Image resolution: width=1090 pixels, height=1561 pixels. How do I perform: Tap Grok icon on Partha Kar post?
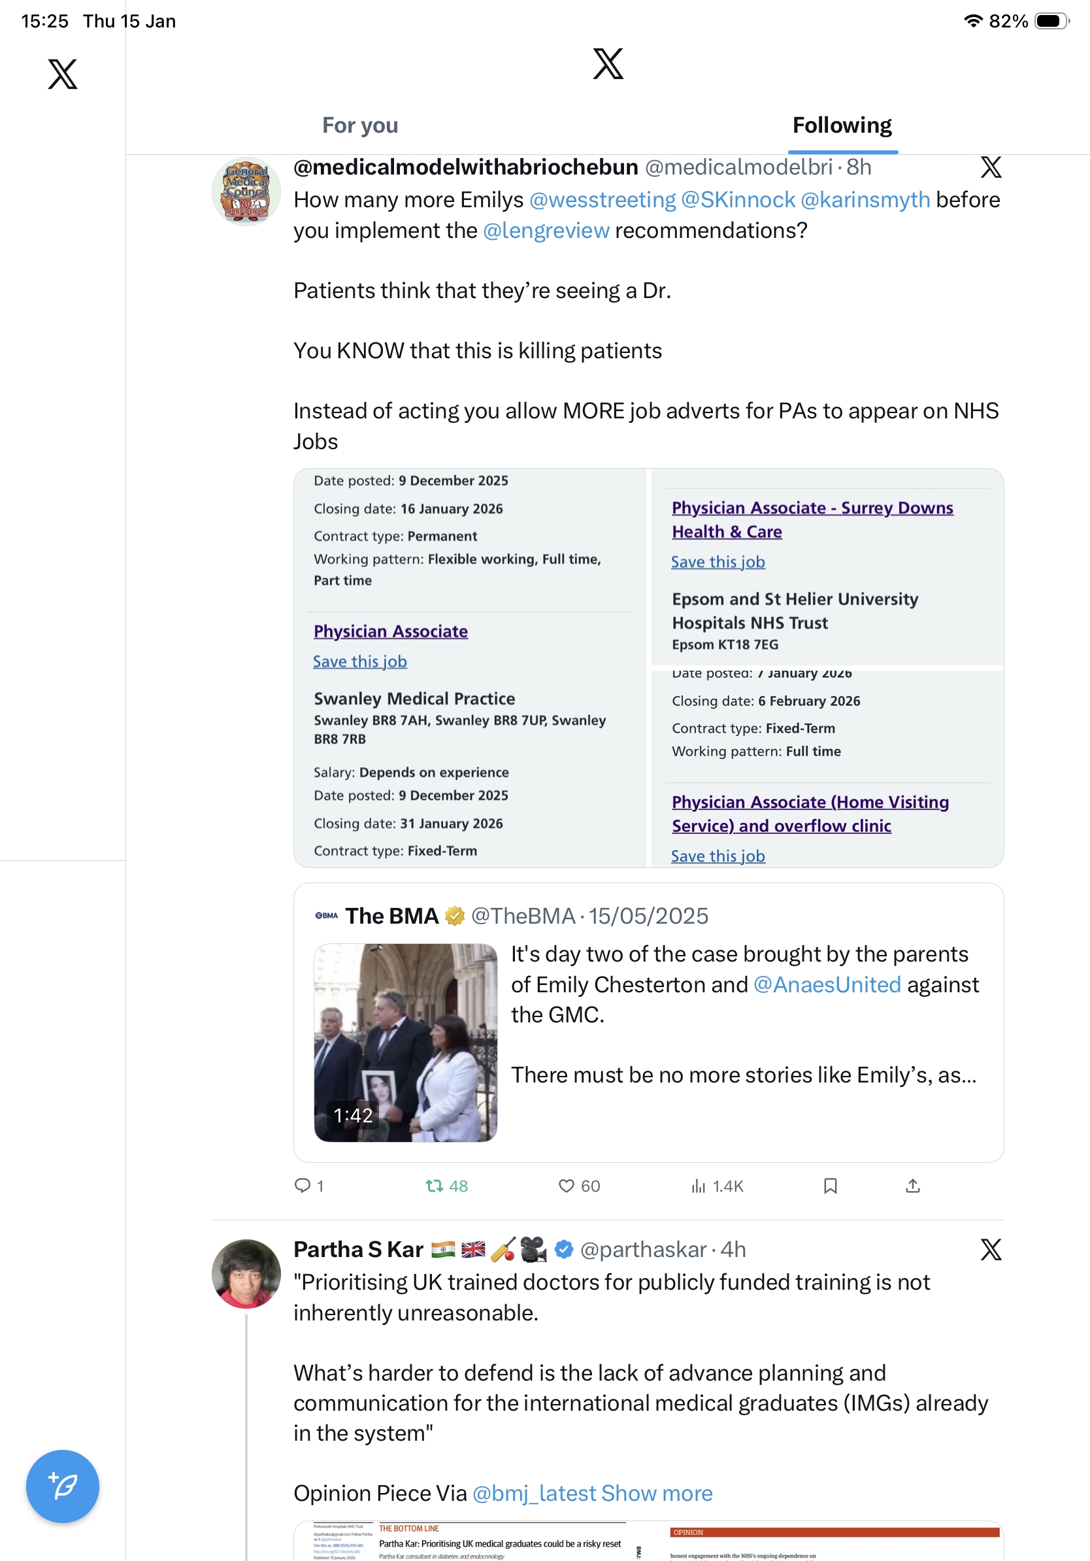click(x=991, y=1250)
